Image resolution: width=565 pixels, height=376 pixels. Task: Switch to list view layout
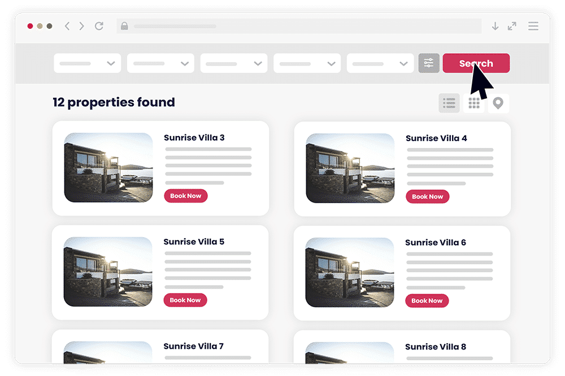coord(449,103)
